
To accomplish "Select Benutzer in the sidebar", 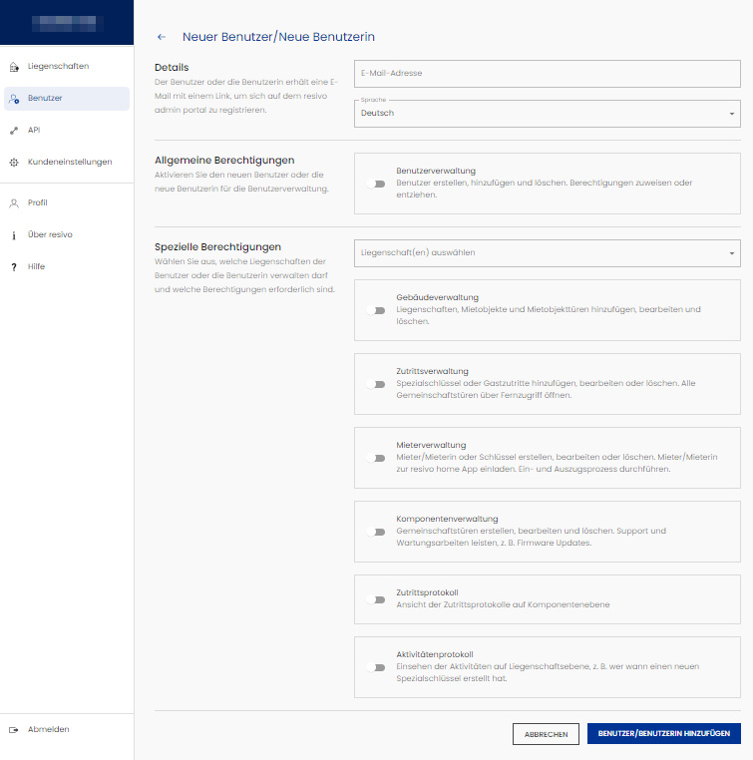I will point(67,99).
